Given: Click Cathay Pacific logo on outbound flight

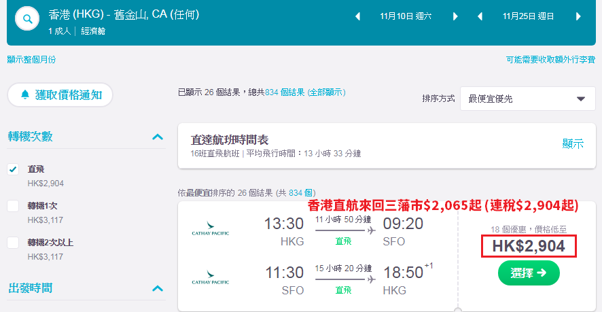Looking at the screenshot, I should click(211, 228).
